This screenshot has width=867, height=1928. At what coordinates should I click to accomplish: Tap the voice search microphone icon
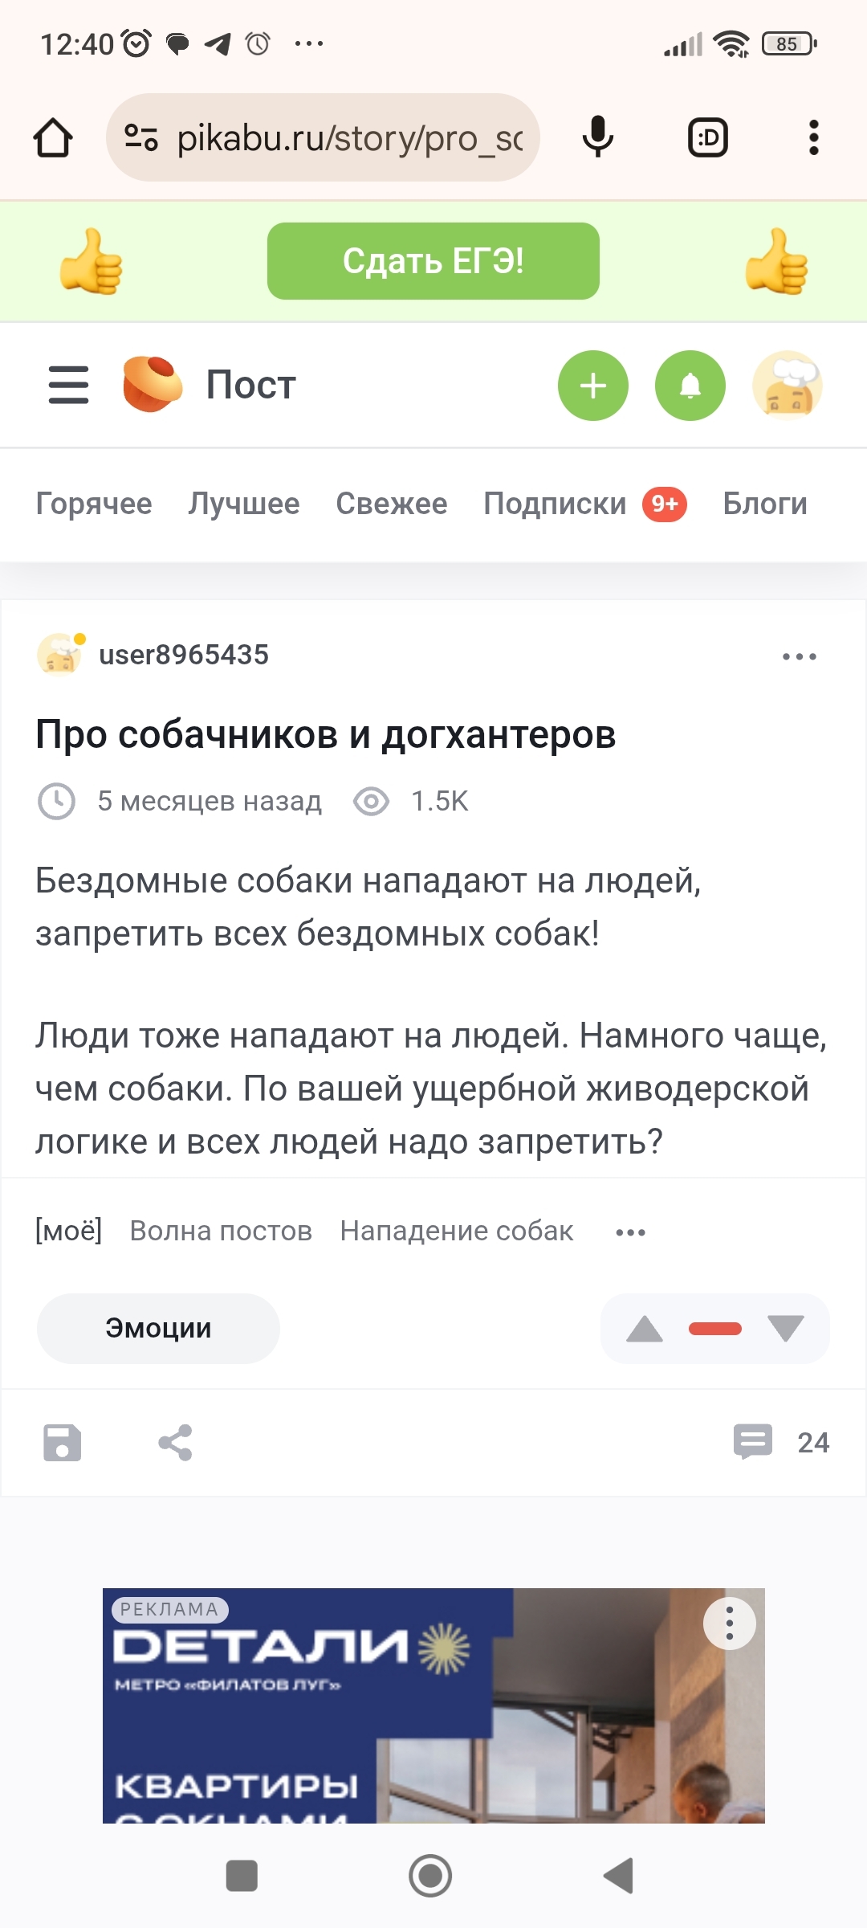[x=597, y=137]
